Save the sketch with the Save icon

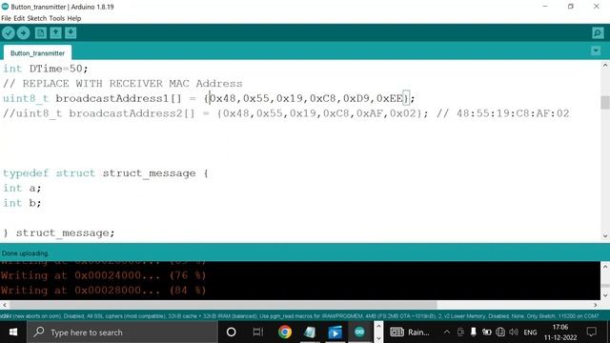point(71,33)
